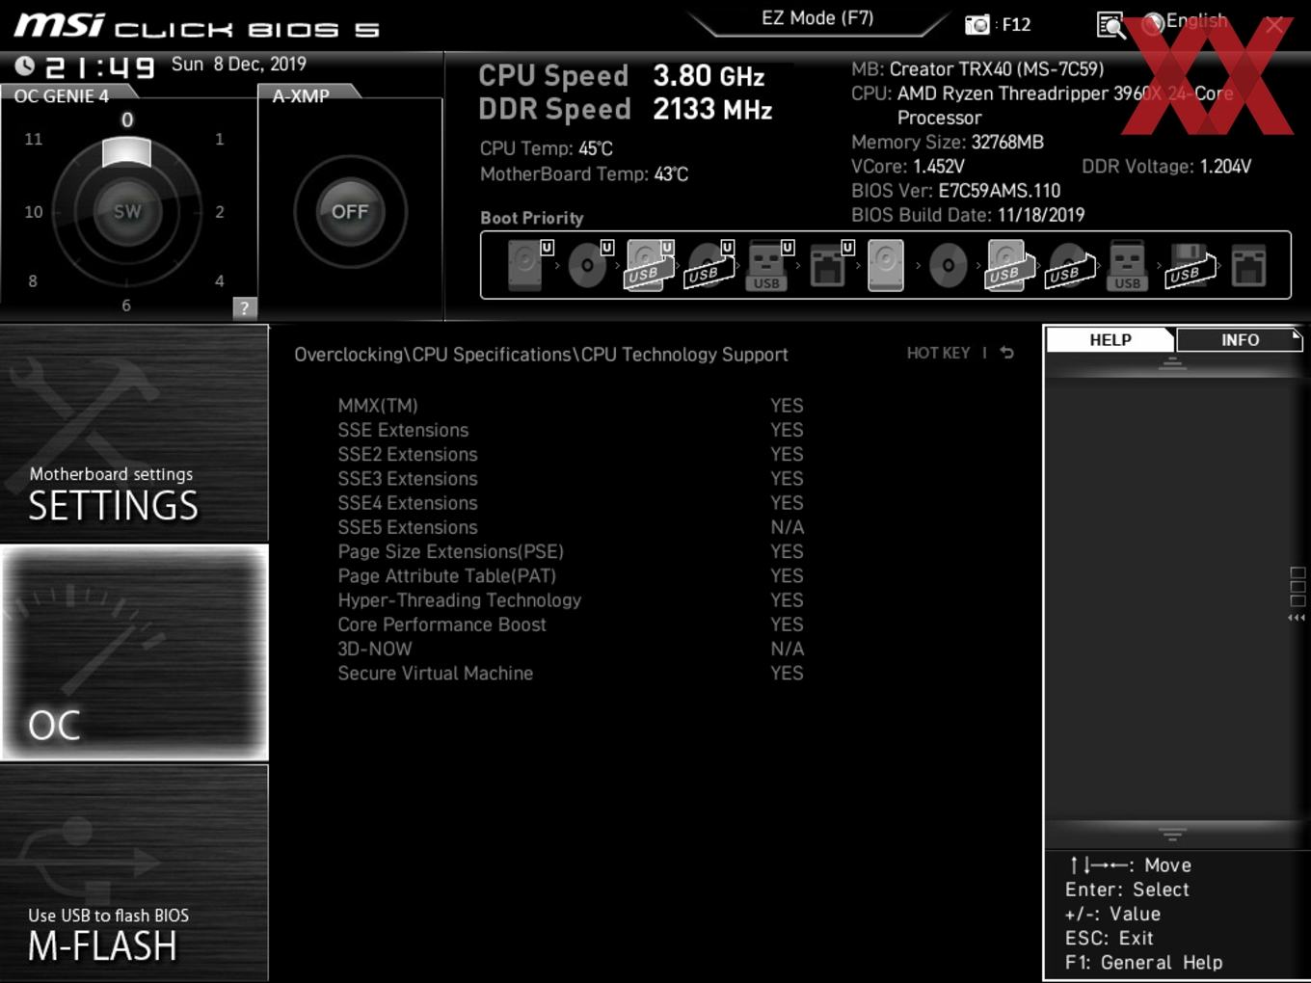The height and width of the screenshot is (983, 1311).
Task: Select the MMX(TM) row
Action: [x=571, y=406]
